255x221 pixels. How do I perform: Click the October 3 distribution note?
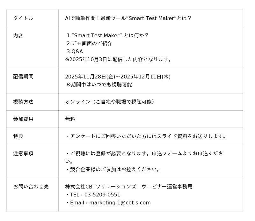tap(119, 60)
